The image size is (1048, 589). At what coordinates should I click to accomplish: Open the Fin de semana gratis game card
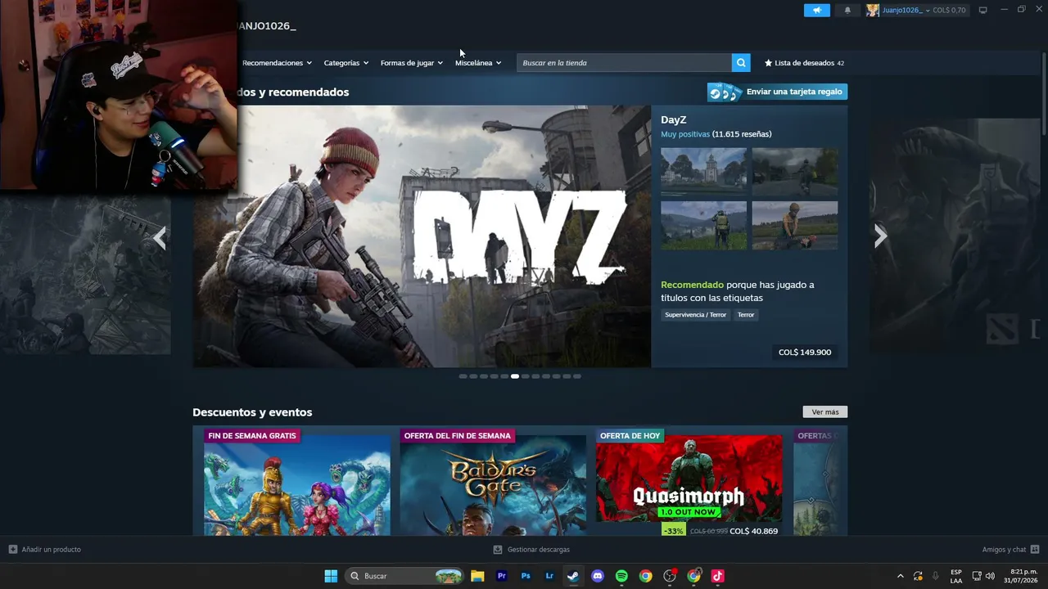tap(297, 481)
